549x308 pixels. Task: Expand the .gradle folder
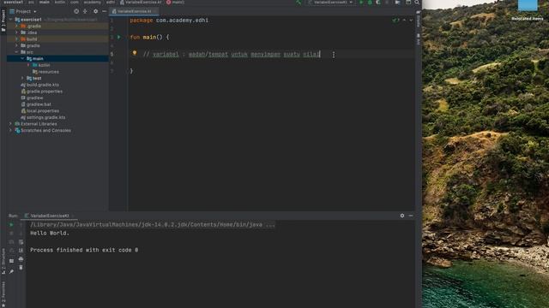pyautogui.click(x=16, y=27)
